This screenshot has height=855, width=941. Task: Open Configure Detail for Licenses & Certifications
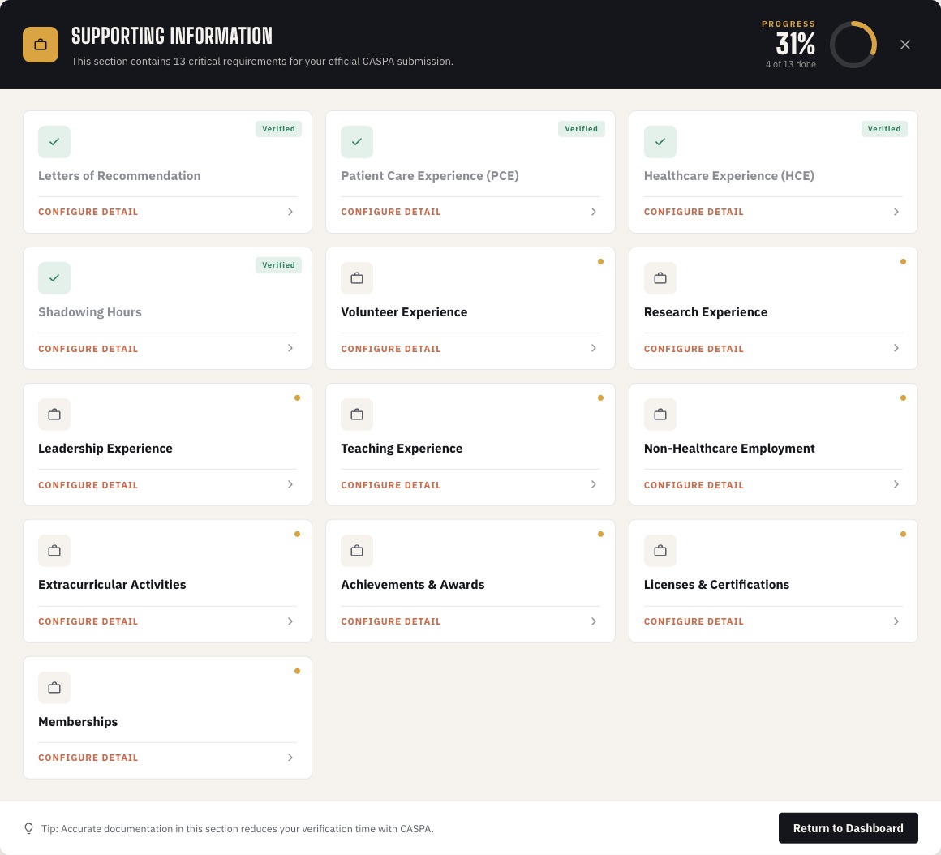[694, 621]
